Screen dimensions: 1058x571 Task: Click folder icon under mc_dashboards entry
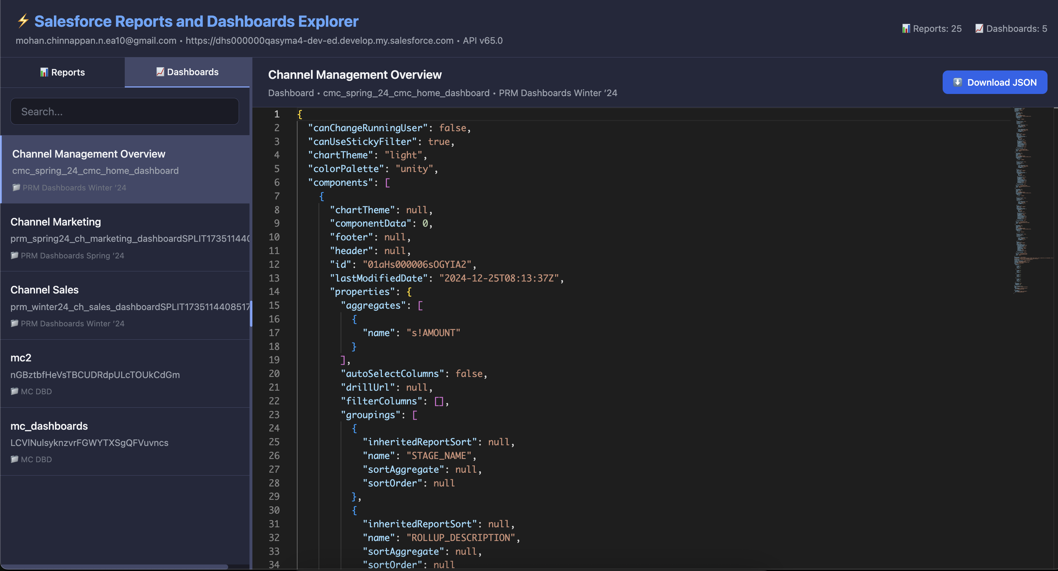15,459
